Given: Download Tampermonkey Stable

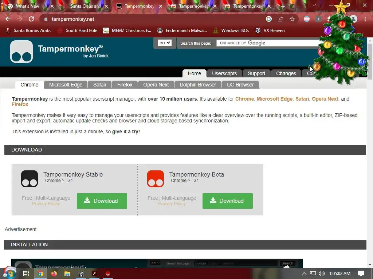Looking at the screenshot, I should click(102, 201).
